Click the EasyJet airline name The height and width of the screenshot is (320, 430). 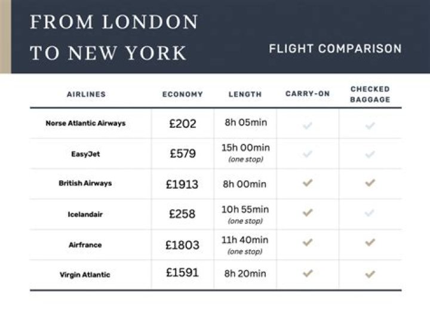click(x=85, y=154)
